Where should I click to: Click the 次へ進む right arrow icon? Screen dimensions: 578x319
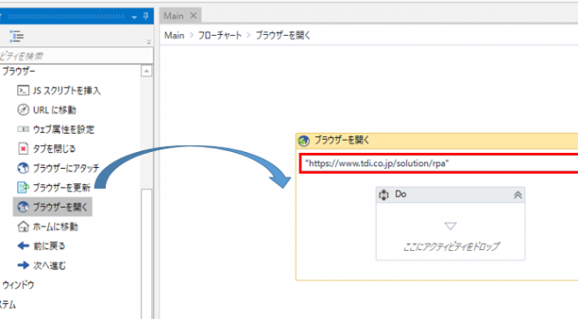24,266
